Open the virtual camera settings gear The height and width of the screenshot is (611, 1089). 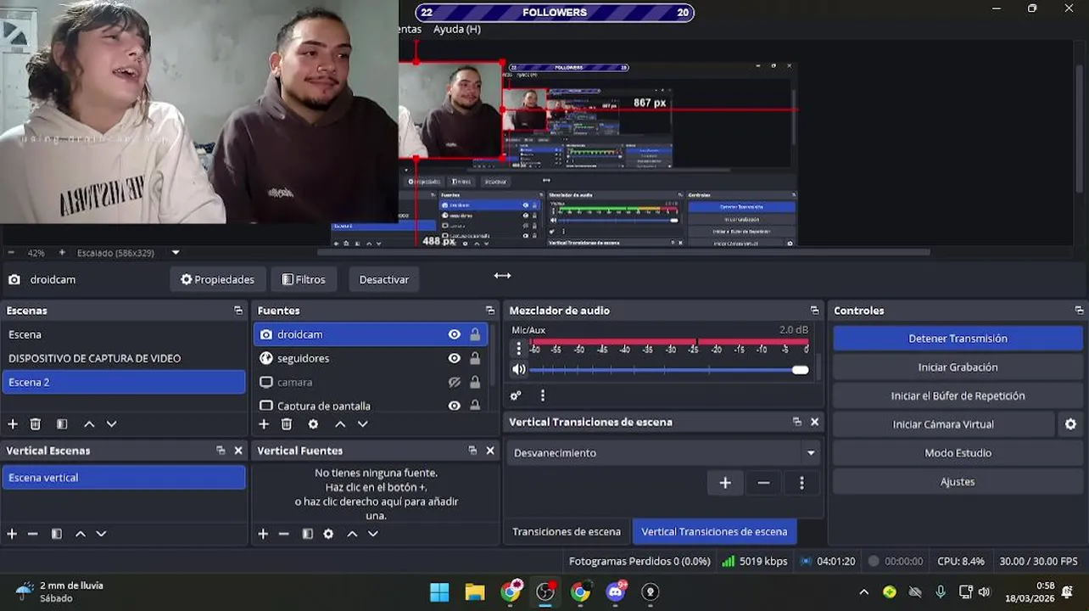click(1070, 424)
